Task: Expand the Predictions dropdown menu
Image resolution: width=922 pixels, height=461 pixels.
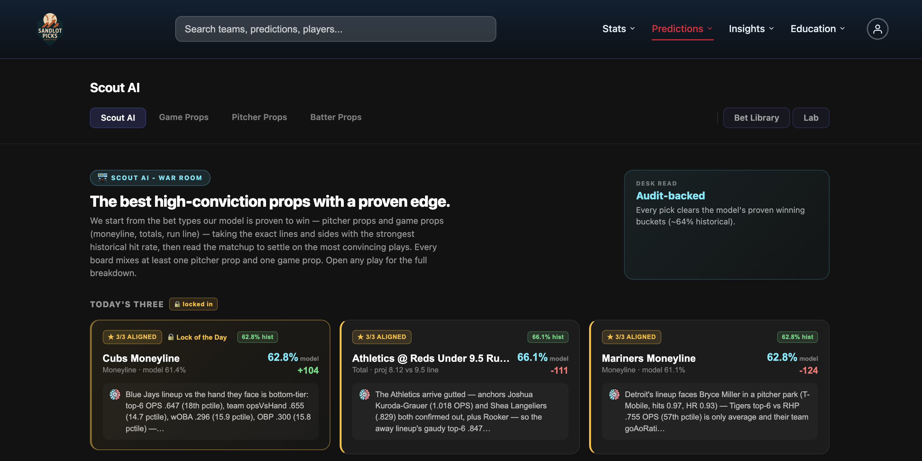Action: click(682, 29)
